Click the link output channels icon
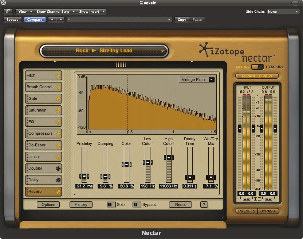This screenshot has width=303, height=239. click(x=268, y=199)
